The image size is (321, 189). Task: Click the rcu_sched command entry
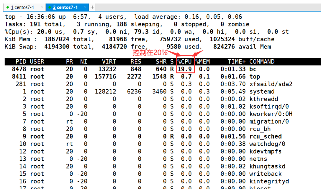(x=266, y=137)
